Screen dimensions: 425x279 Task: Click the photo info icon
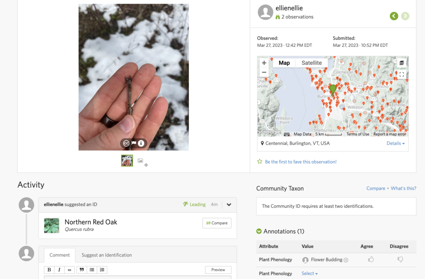coord(141,143)
